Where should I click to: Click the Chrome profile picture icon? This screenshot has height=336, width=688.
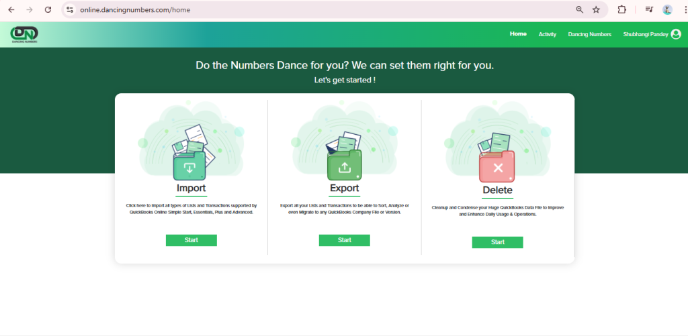coord(667,9)
